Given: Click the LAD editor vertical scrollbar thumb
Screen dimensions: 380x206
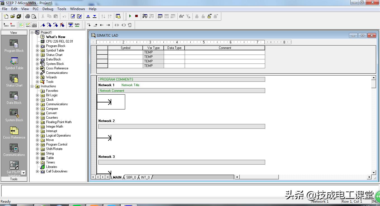Looking at the screenshot, I should 374,84.
